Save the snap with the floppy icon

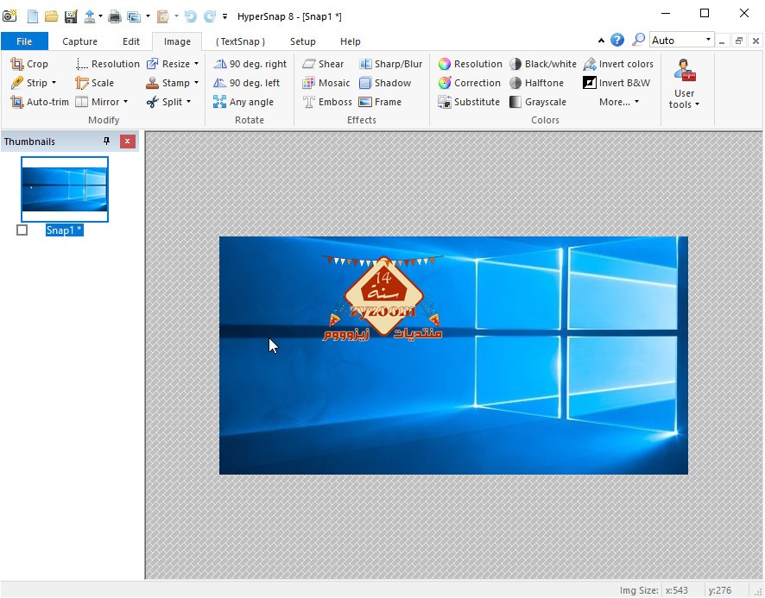(x=71, y=16)
